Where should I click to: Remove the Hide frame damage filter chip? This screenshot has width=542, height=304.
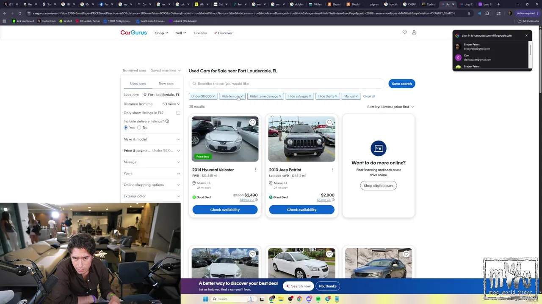(280, 96)
